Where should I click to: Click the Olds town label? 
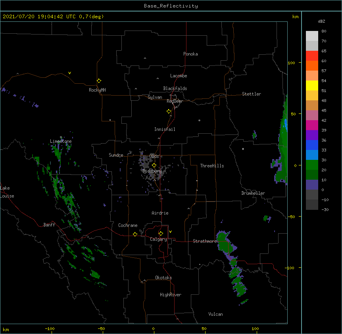[154, 156]
